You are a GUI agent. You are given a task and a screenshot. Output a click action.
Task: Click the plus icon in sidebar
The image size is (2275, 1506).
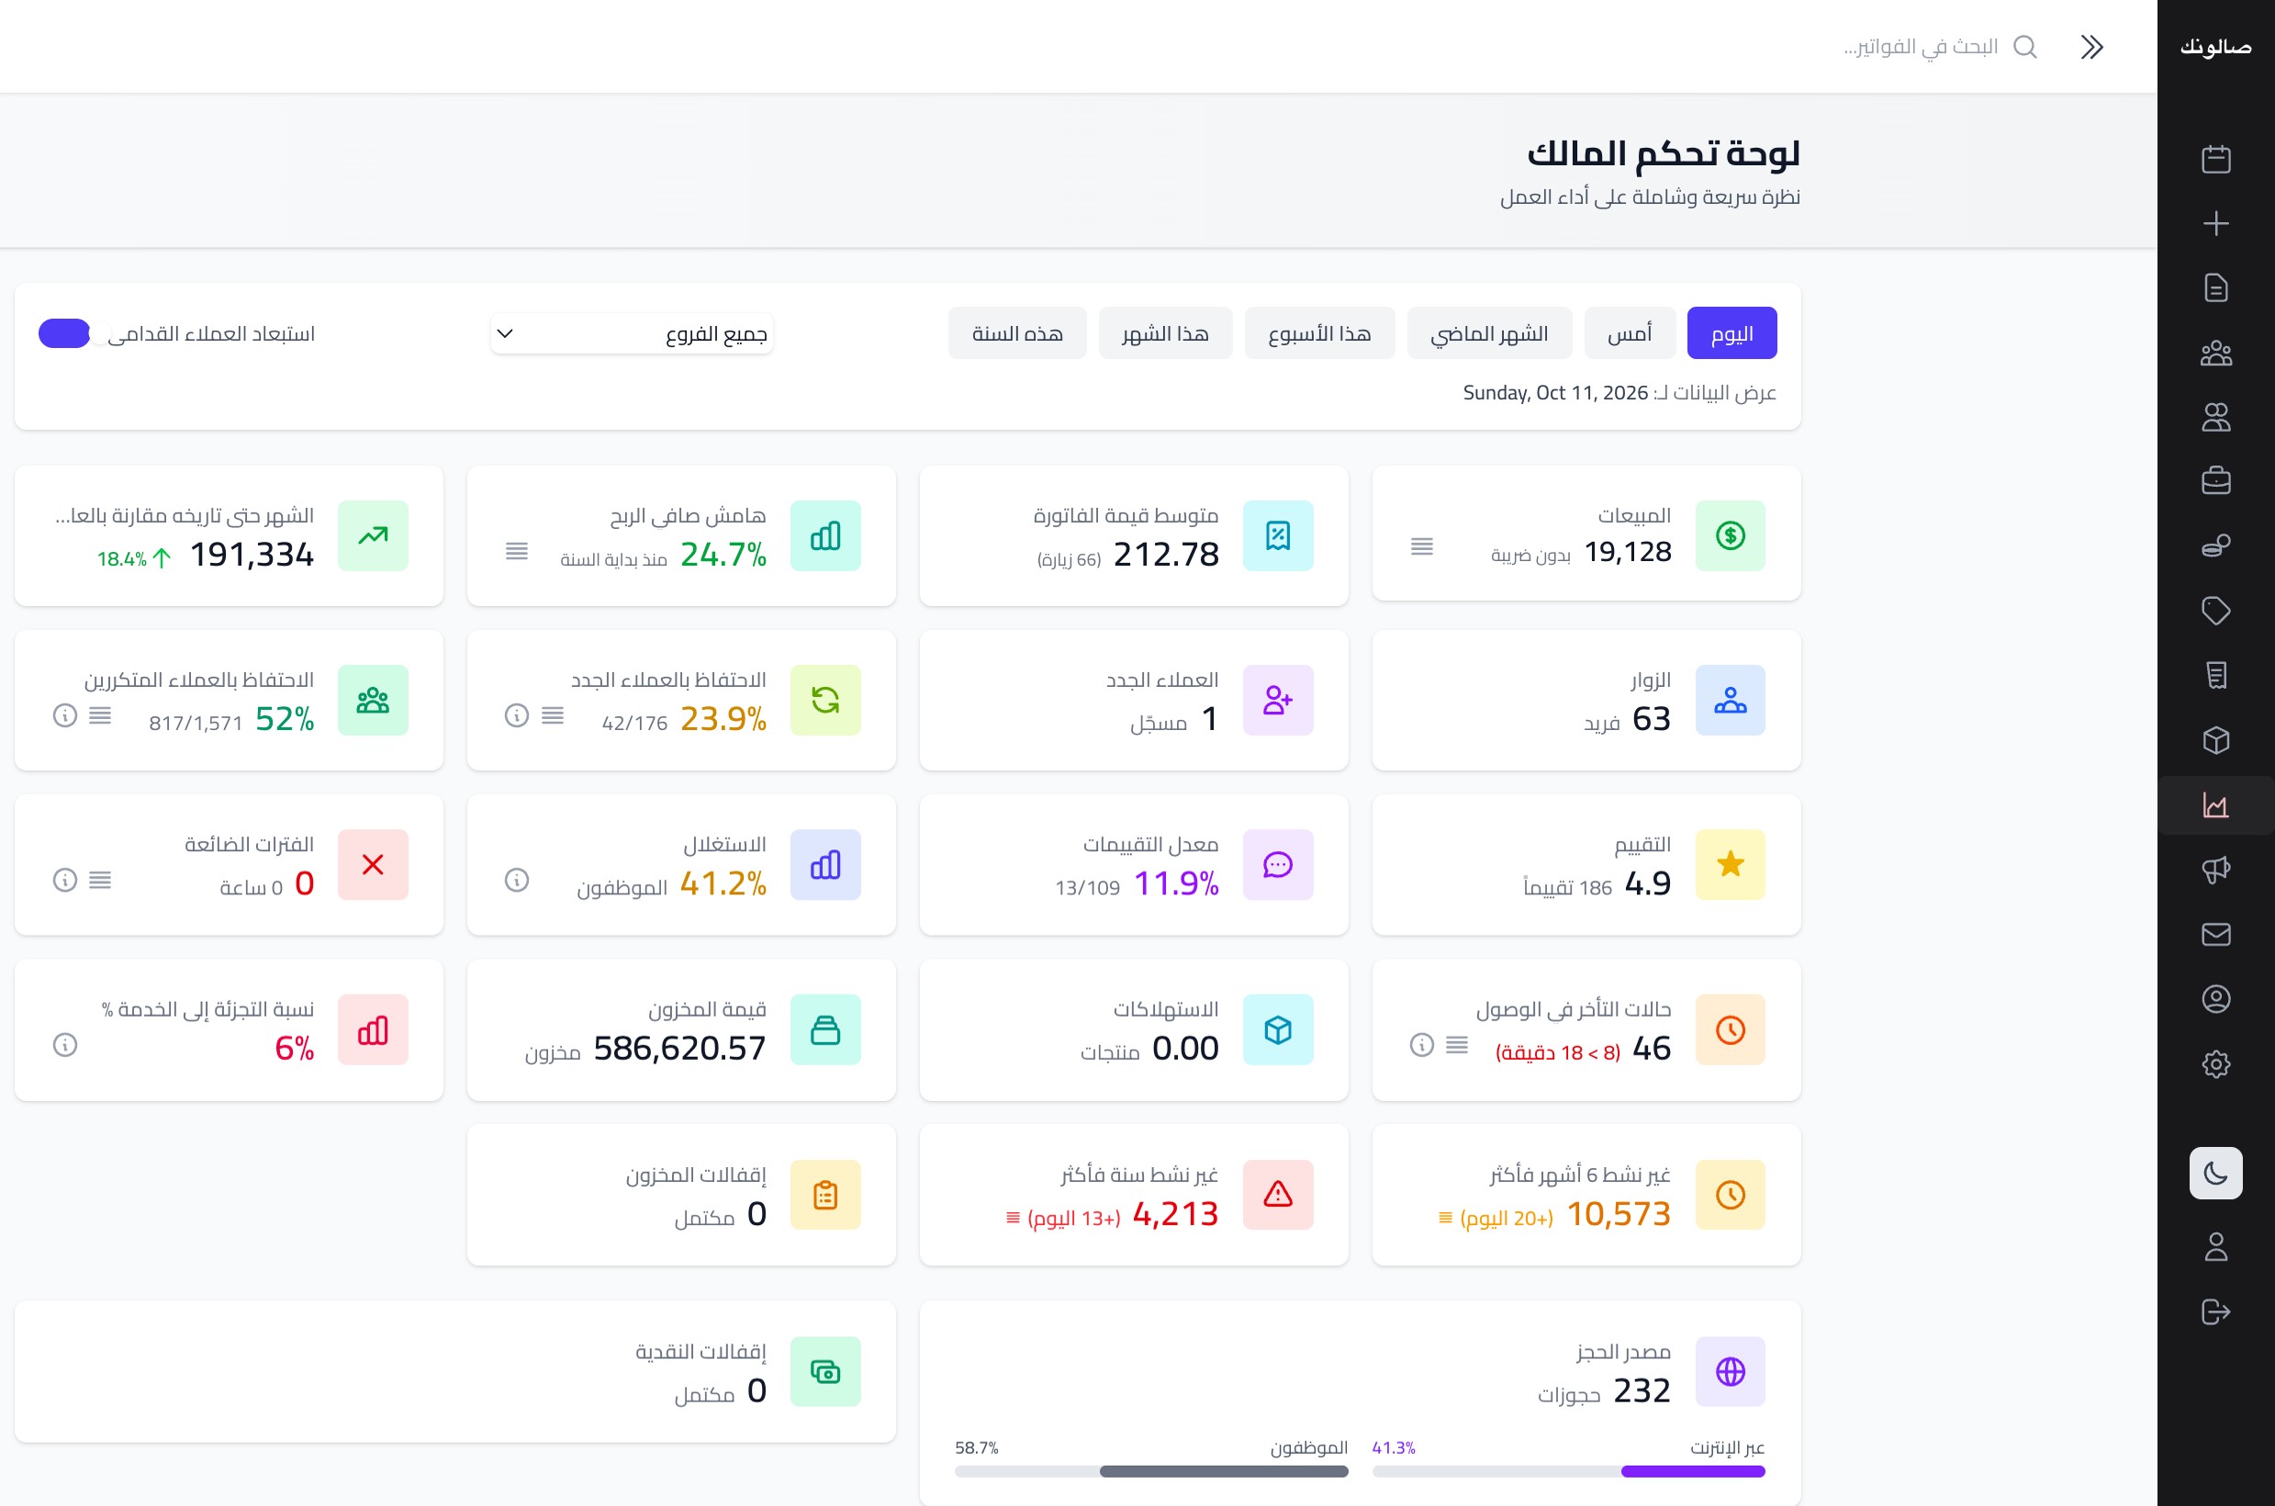2215,223
